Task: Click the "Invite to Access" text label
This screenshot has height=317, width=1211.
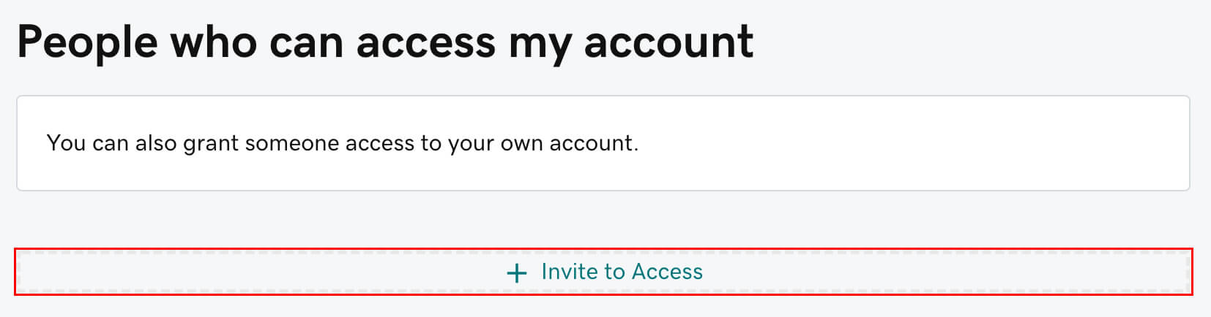Action: coord(622,272)
